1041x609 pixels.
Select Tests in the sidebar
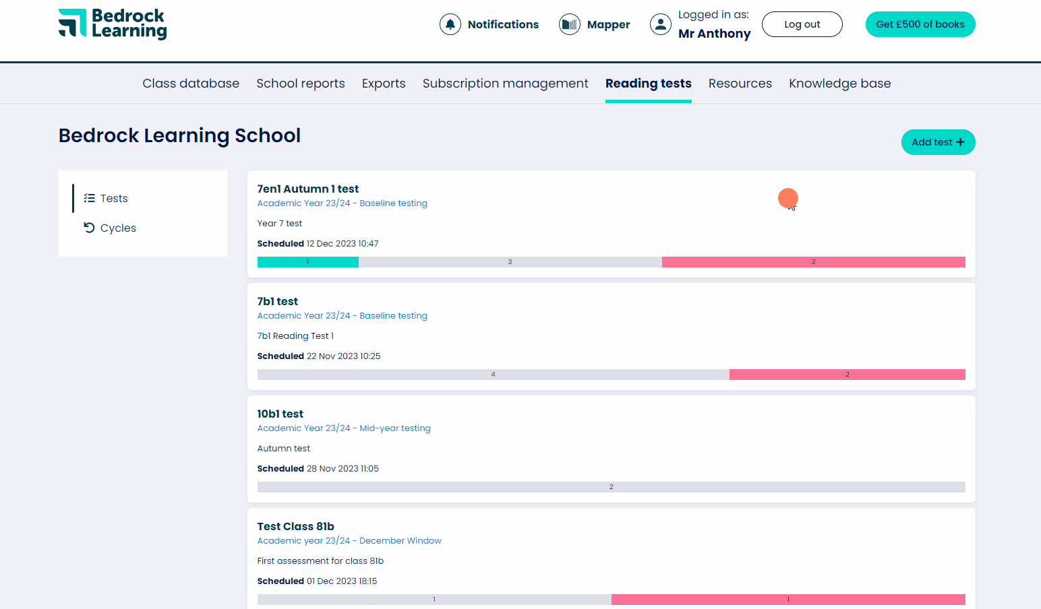coord(113,198)
